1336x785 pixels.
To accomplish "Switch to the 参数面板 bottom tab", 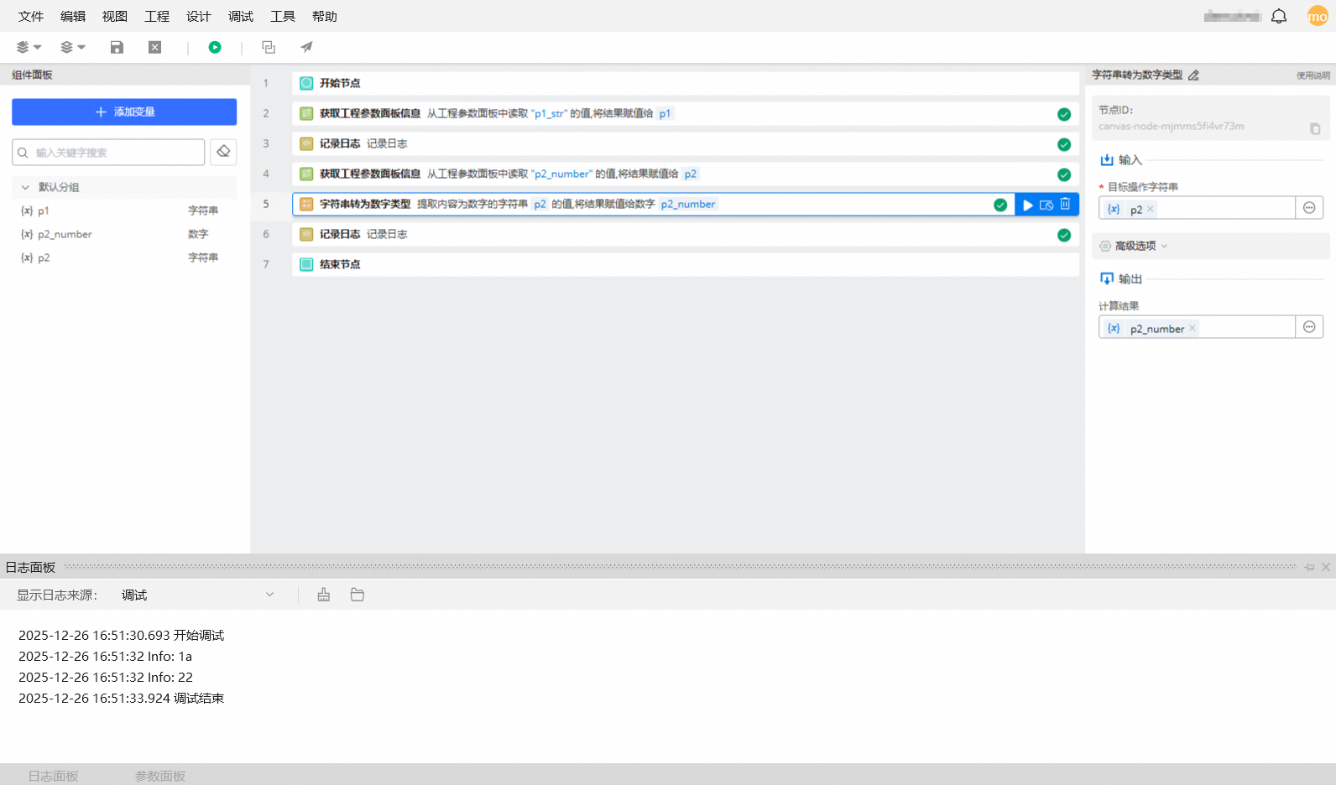I will (160, 776).
